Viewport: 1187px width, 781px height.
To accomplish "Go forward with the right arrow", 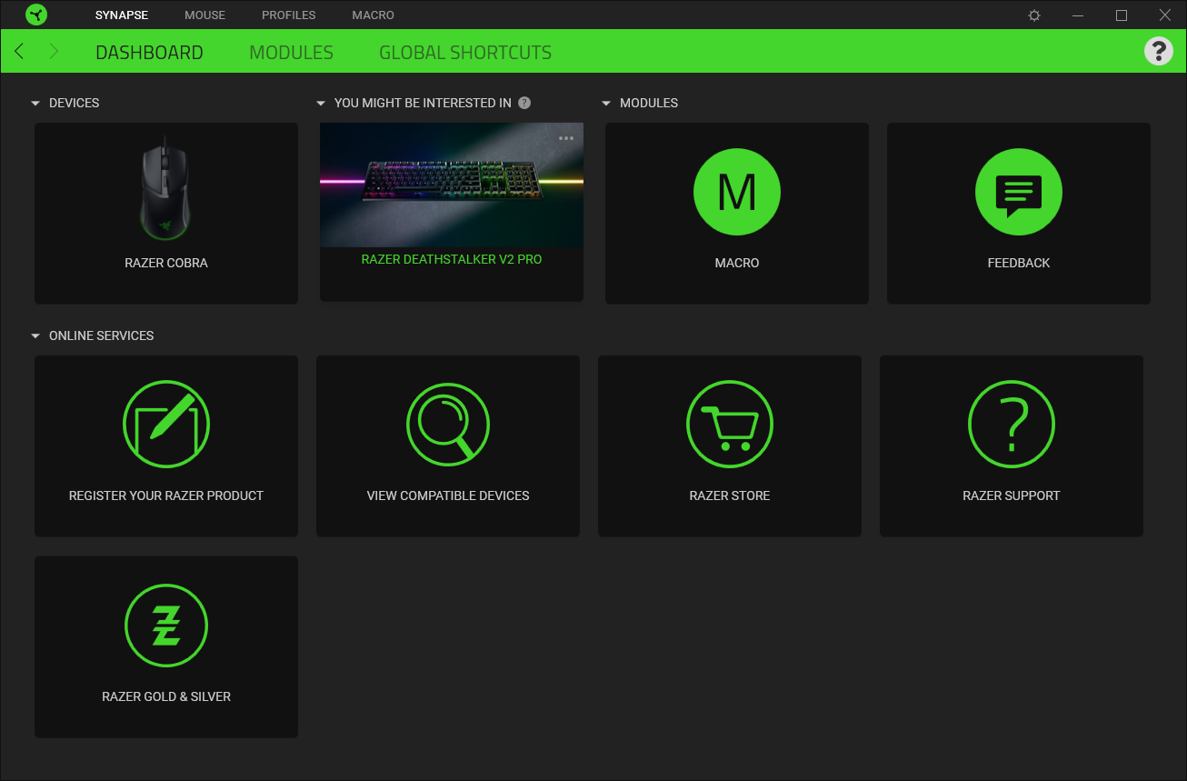I will point(54,52).
